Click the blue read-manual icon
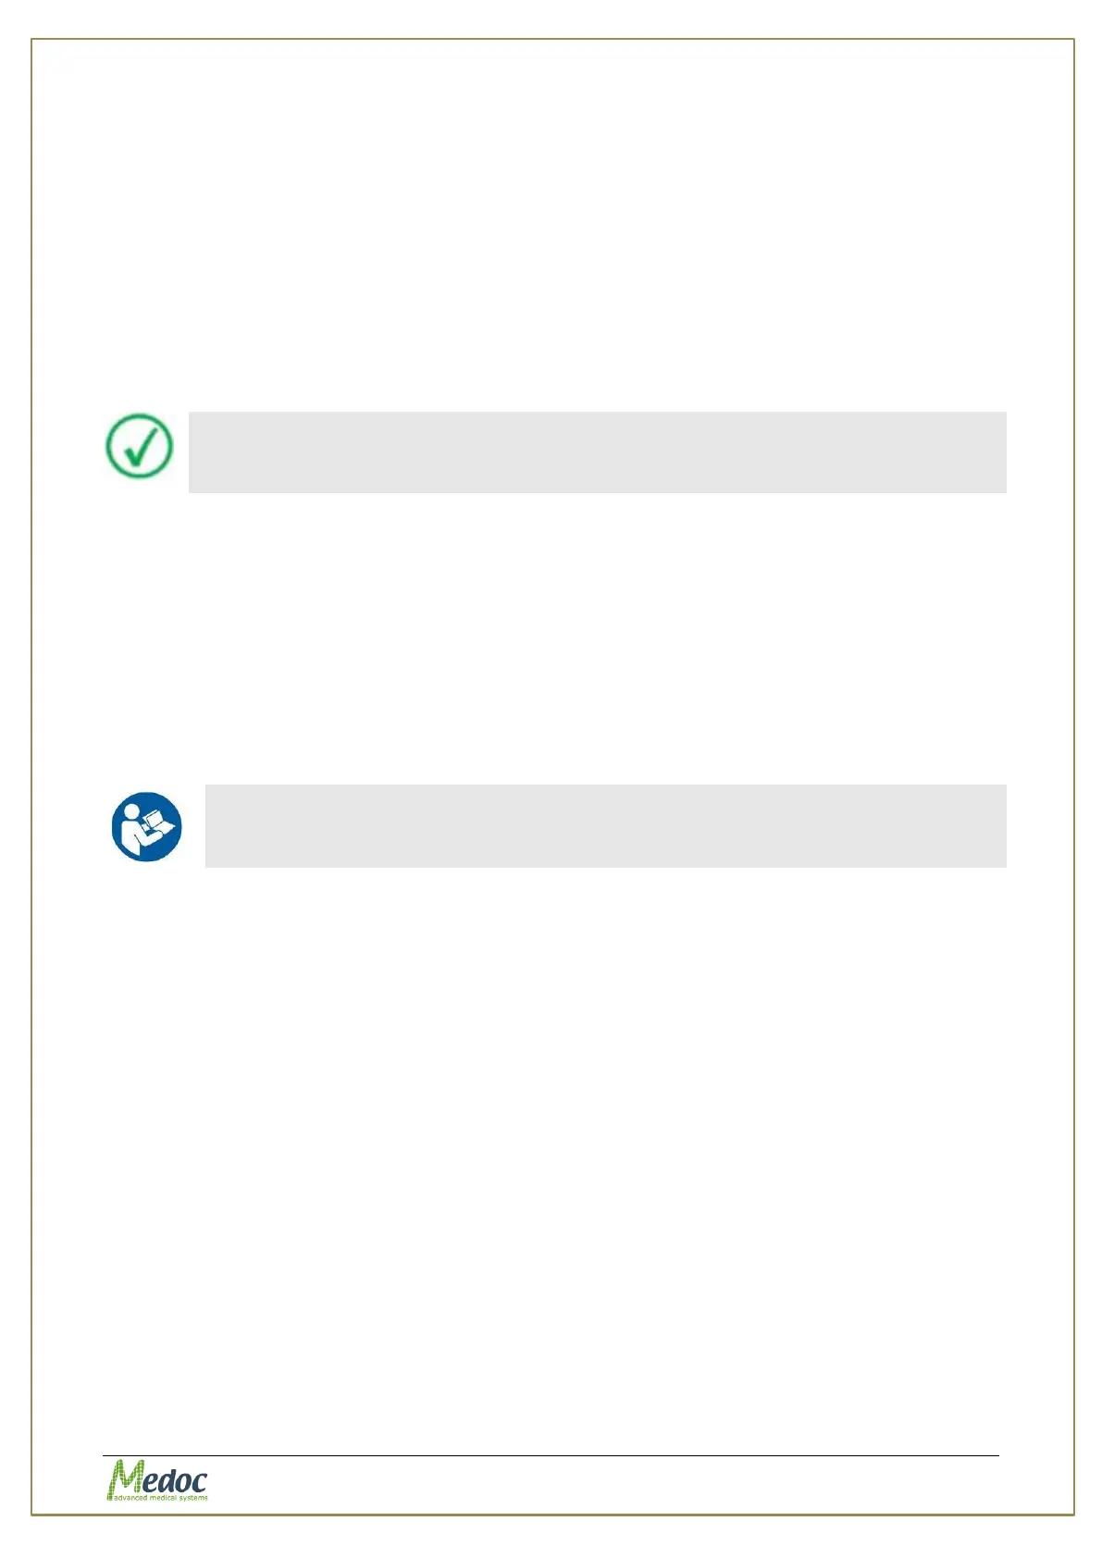 tap(146, 826)
